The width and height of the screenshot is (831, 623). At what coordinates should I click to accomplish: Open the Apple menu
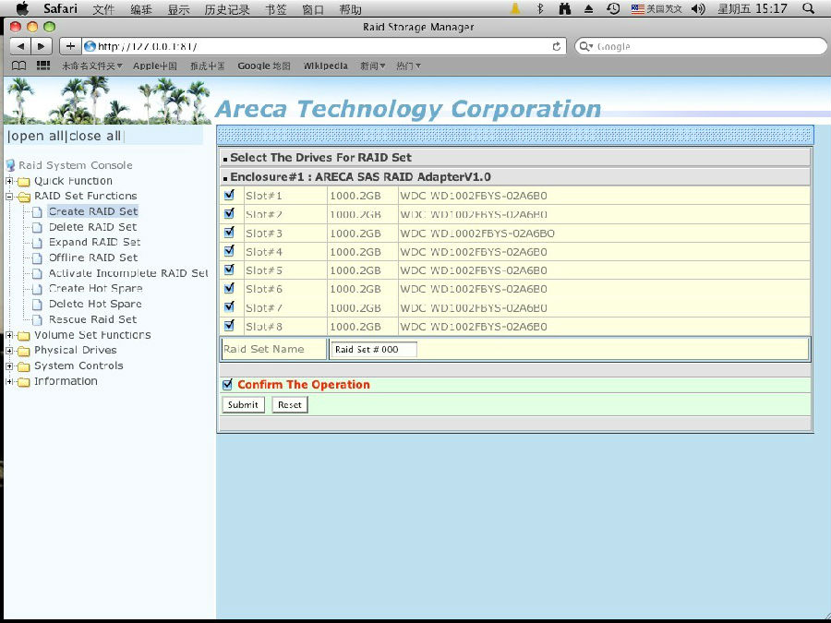pos(23,8)
